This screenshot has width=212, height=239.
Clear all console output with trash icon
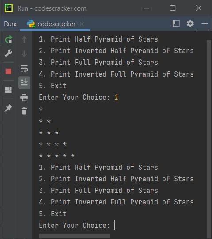coord(24,111)
